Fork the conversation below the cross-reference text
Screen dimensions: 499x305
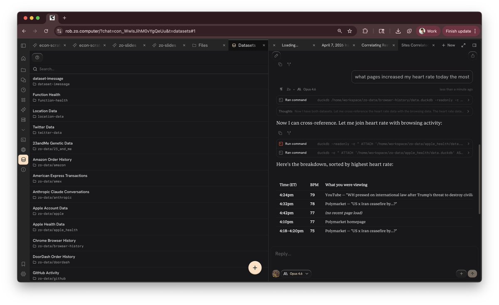tap(289, 133)
